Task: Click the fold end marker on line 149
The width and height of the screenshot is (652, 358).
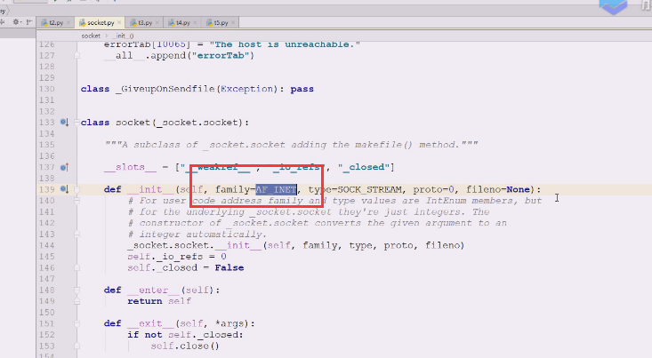Action: (76, 301)
